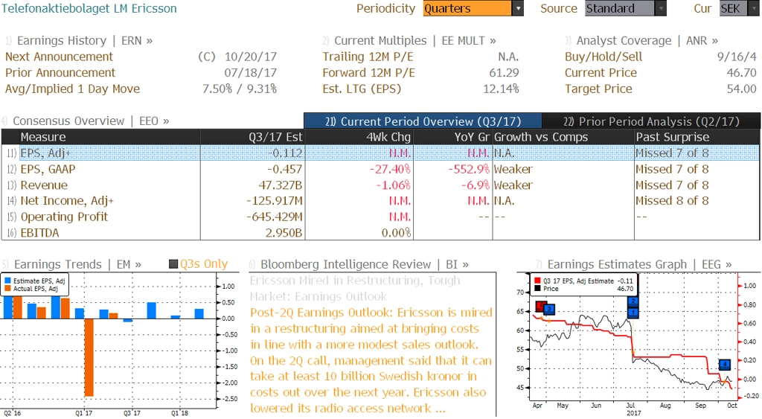The height and width of the screenshot is (419, 762).
Task: Switch to Current Period Overview (Q3/17) tab
Action: click(423, 121)
